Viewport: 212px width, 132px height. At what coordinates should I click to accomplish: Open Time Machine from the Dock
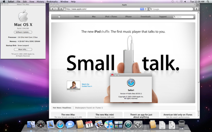point(128,124)
